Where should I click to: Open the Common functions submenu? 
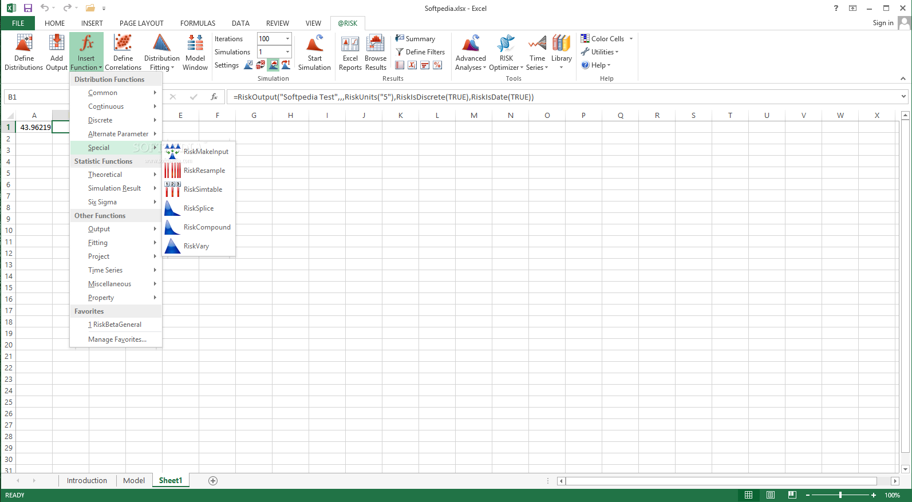coord(116,93)
